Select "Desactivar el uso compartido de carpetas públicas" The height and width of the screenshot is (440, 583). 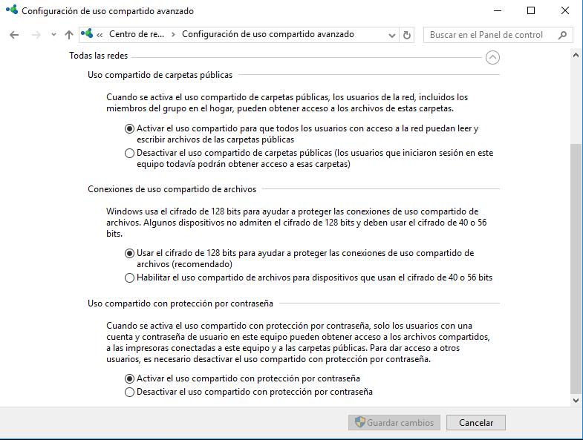(129, 153)
